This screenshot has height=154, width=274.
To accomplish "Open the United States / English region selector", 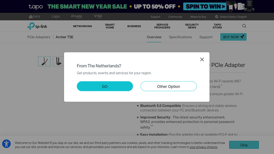I will [x=231, y=17].
